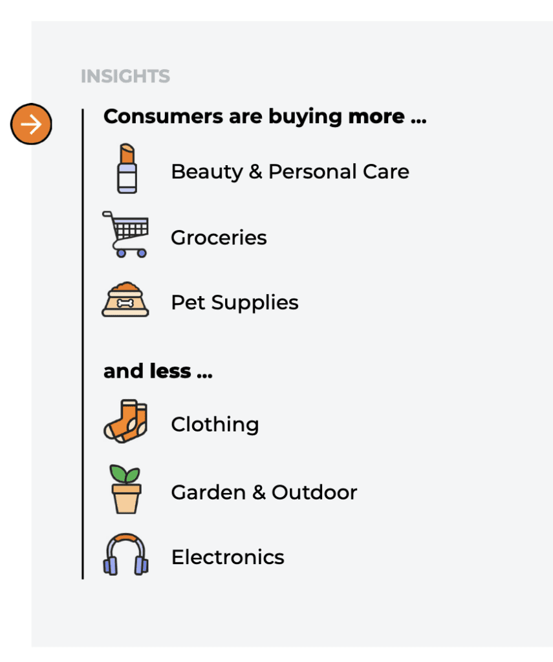This screenshot has width=553, height=662.
Task: Select the Pet Supplies label
Action: pos(234,302)
